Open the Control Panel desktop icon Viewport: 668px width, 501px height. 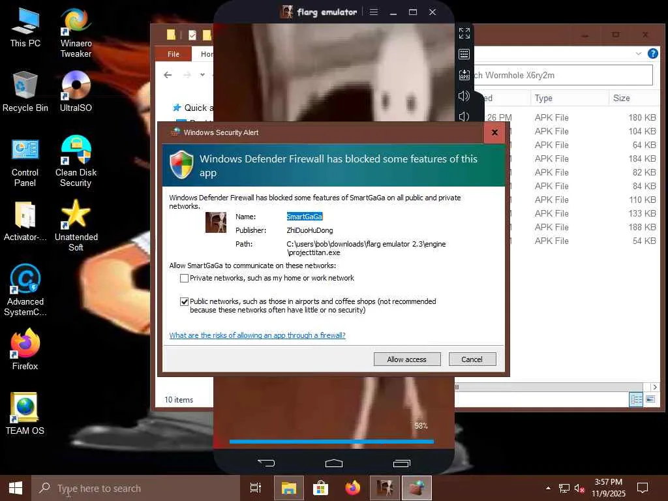click(x=25, y=162)
